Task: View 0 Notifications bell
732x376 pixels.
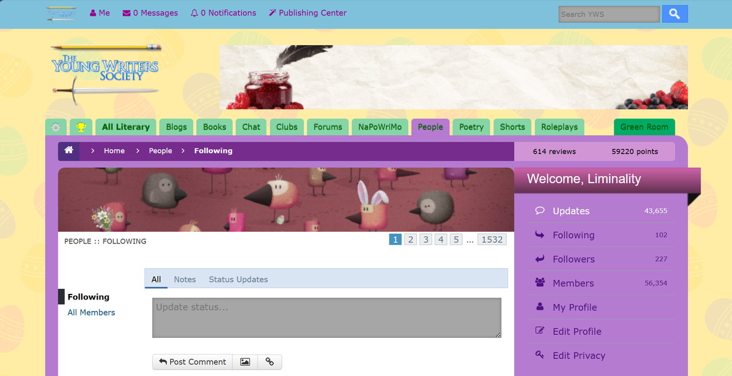Action: pos(223,13)
